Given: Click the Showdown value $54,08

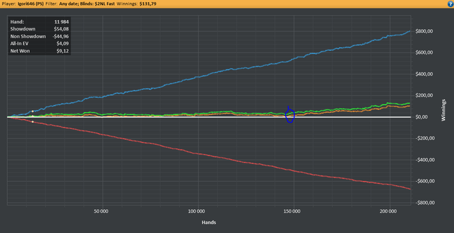Looking at the screenshot, I should [x=62, y=29].
